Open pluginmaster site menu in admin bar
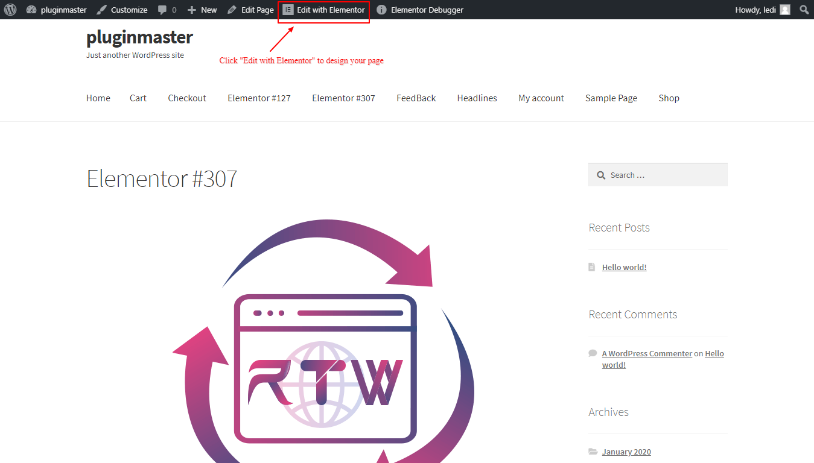Image resolution: width=814 pixels, height=463 pixels. click(x=57, y=10)
